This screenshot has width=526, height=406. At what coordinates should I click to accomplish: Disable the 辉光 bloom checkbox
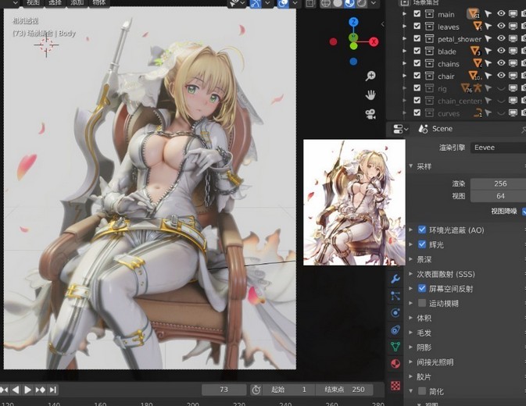422,244
